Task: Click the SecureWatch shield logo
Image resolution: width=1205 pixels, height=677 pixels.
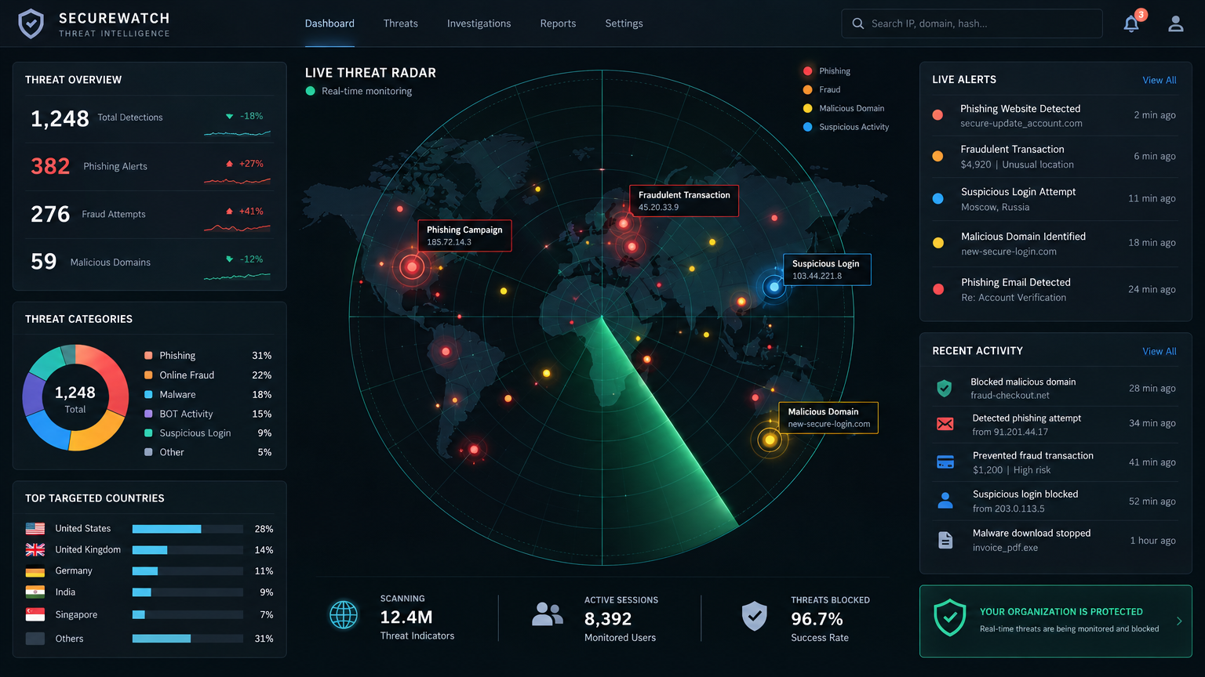Action: pyautogui.click(x=31, y=24)
